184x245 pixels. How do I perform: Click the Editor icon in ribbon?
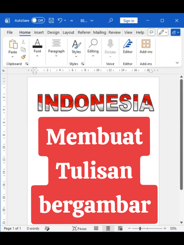pyautogui.click(x=128, y=44)
